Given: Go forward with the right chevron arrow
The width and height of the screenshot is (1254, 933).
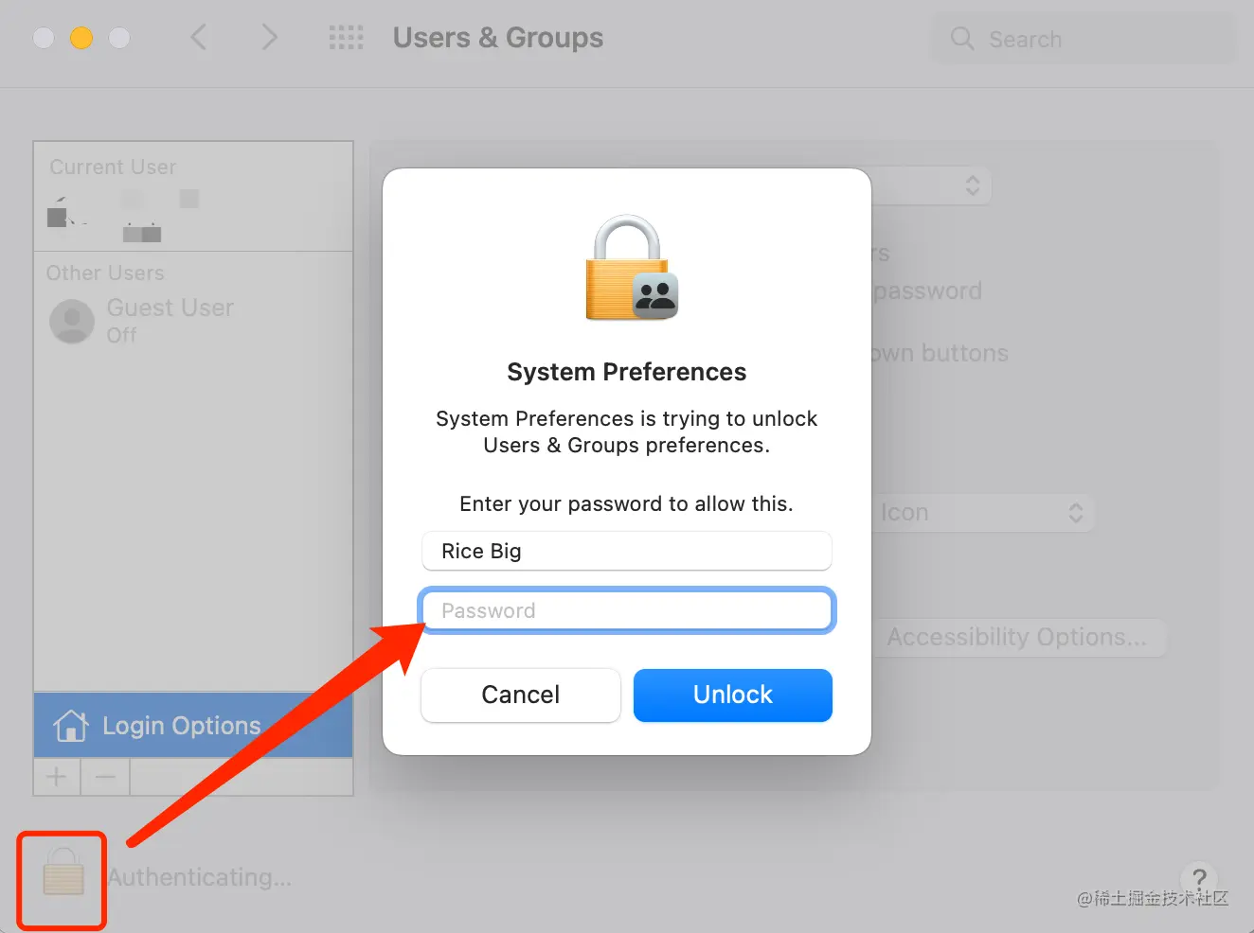Looking at the screenshot, I should [x=270, y=38].
